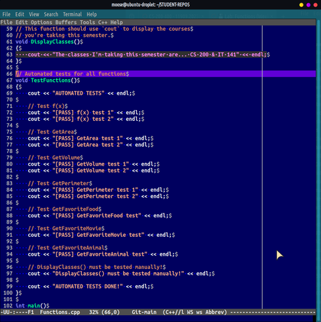Open the Emacs Edit menu

pyautogui.click(x=21, y=22)
